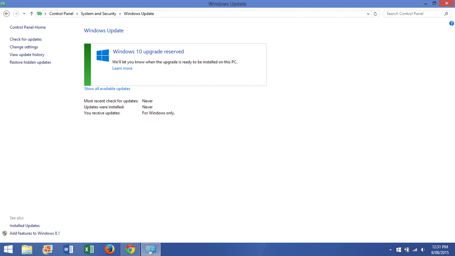This screenshot has height=256, width=455.
Task: Open File Explorer from taskbar
Action: [x=27, y=250]
